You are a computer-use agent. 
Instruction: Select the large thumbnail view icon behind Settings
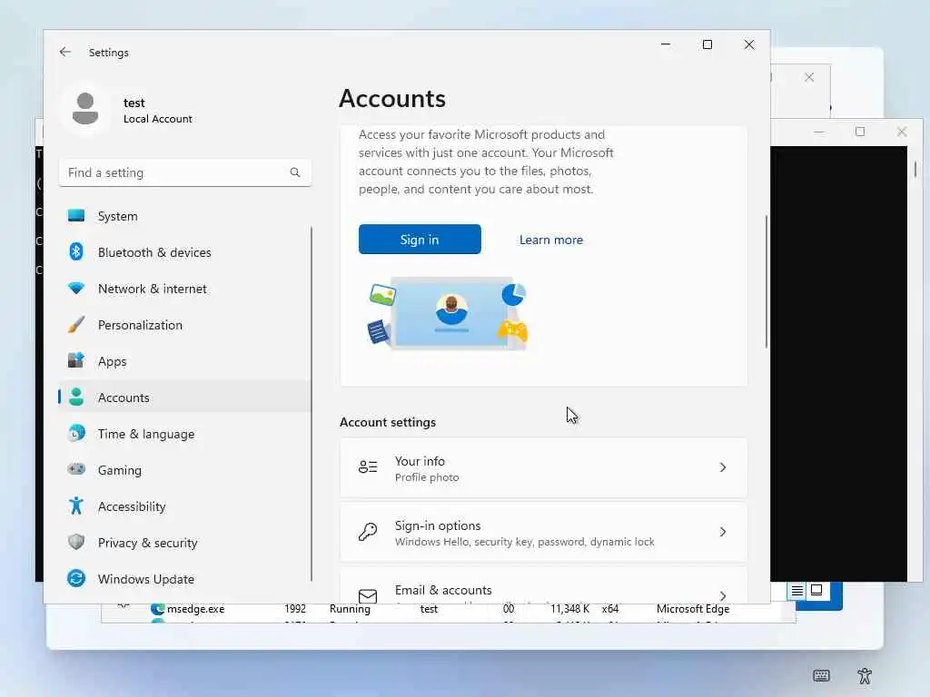[x=816, y=590]
